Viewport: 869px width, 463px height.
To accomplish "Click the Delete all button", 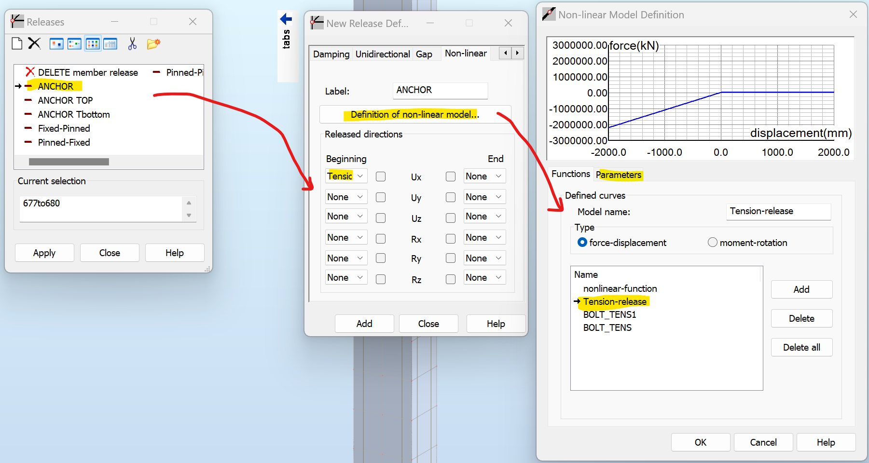I will (x=801, y=347).
